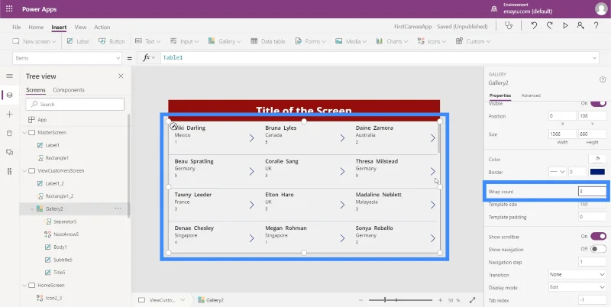Open the Share user icon
The width and height of the screenshot is (611, 307).
tap(580, 26)
